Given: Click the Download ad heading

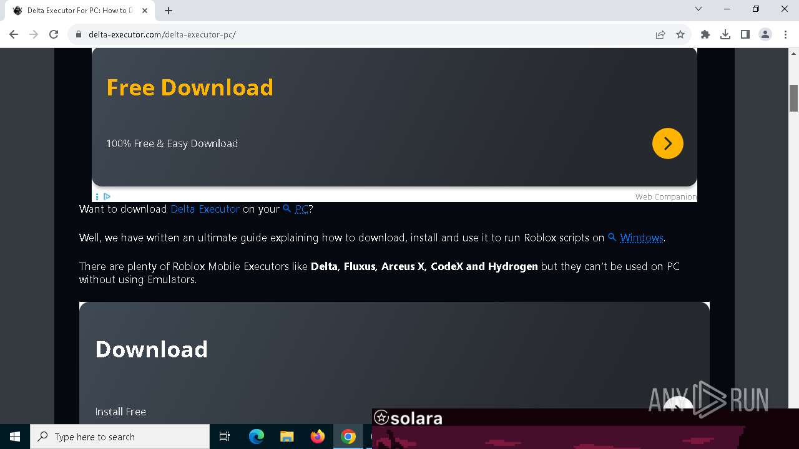Looking at the screenshot, I should [x=151, y=349].
